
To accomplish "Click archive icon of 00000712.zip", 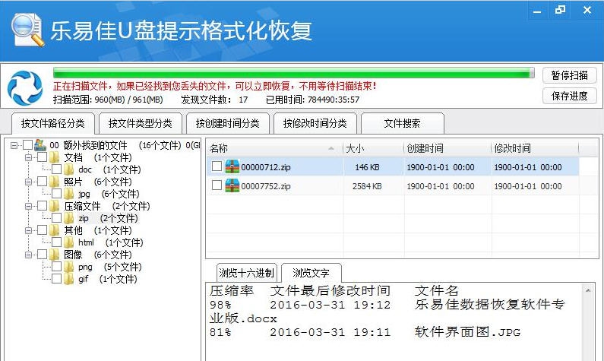I will pos(232,166).
